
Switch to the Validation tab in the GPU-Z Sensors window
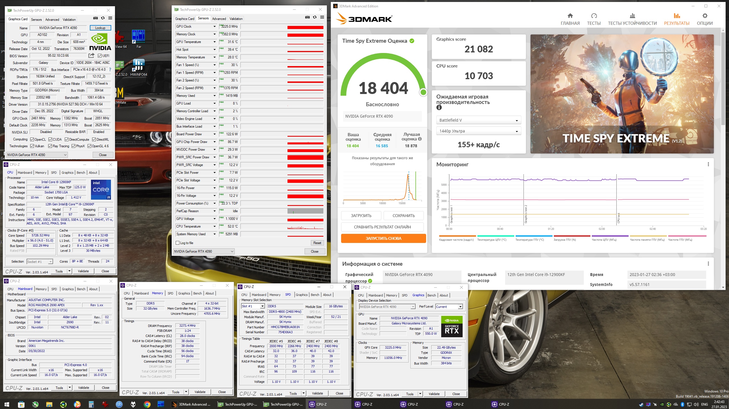[236, 19]
